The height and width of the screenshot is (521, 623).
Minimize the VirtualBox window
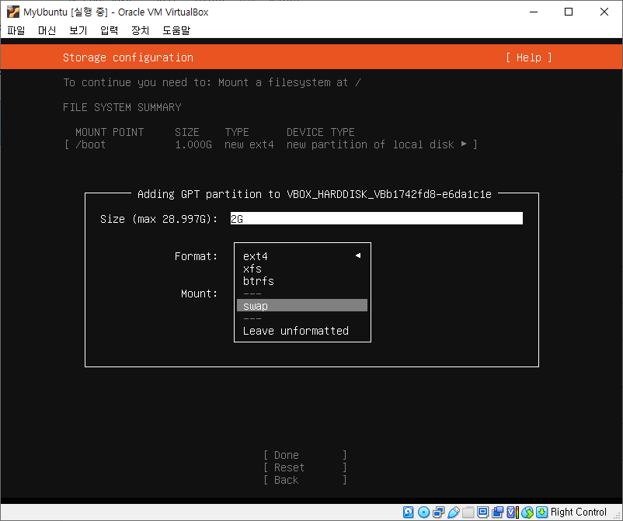click(x=534, y=12)
